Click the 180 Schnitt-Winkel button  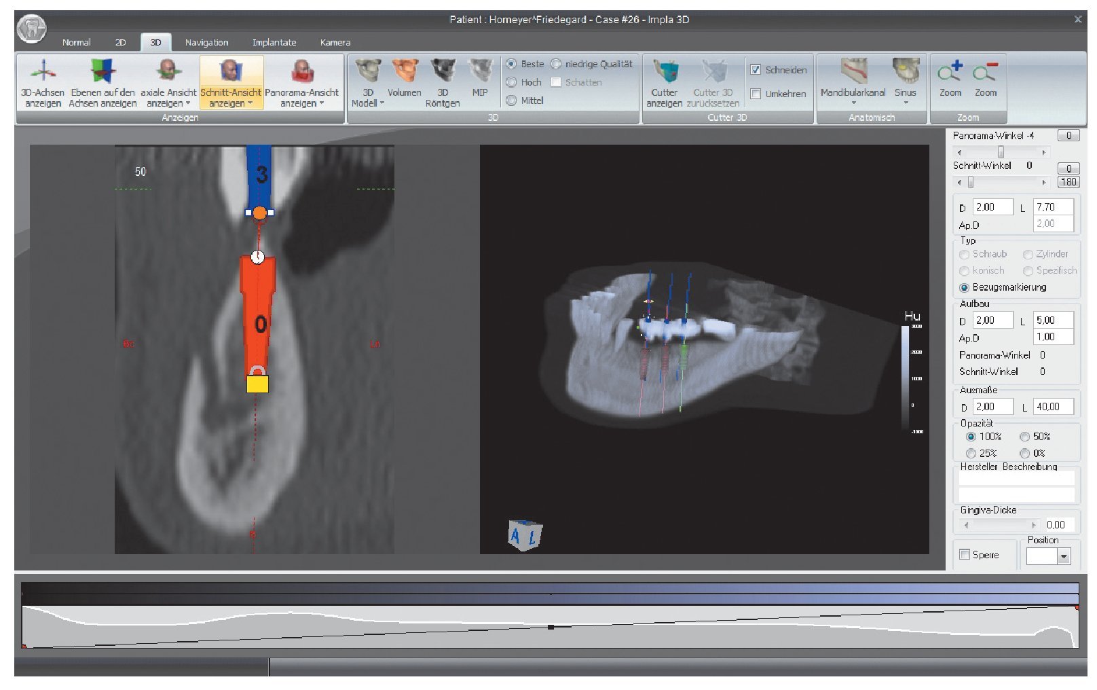pos(1068,182)
